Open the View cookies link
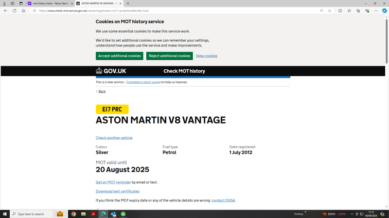 tap(206, 56)
